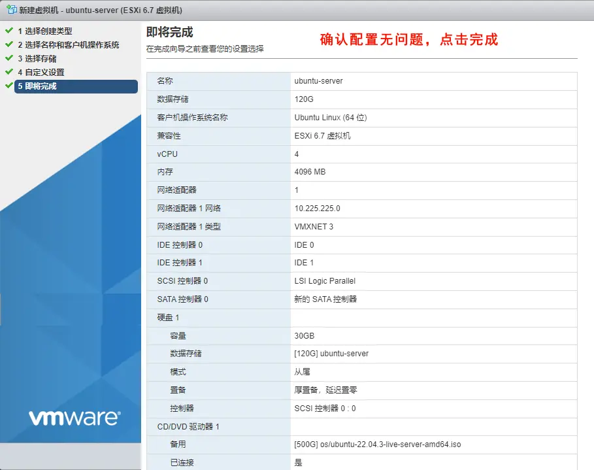Click the subtitle 在完成向导之前查看您的设置选择
594x470 pixels.
[x=205, y=49]
